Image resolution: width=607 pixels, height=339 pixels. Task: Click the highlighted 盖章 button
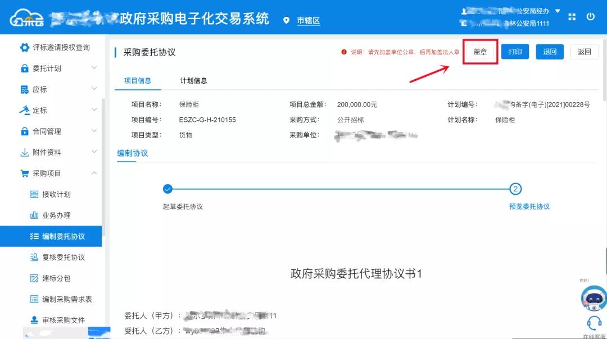(x=480, y=51)
